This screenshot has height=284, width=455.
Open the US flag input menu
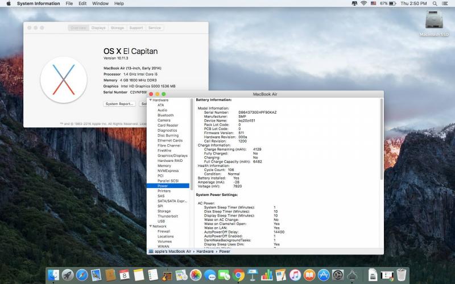(x=374, y=3)
